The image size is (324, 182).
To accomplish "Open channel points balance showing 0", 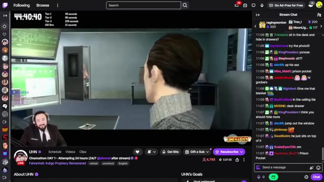I will coord(261,177).
